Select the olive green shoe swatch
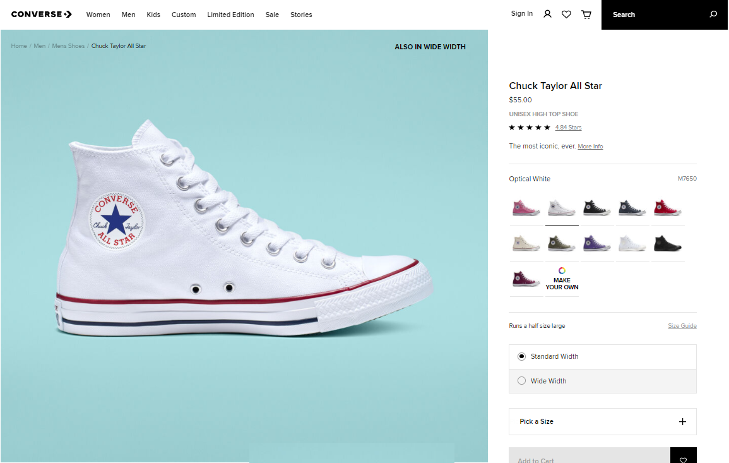The height and width of the screenshot is (463, 729). click(x=562, y=243)
